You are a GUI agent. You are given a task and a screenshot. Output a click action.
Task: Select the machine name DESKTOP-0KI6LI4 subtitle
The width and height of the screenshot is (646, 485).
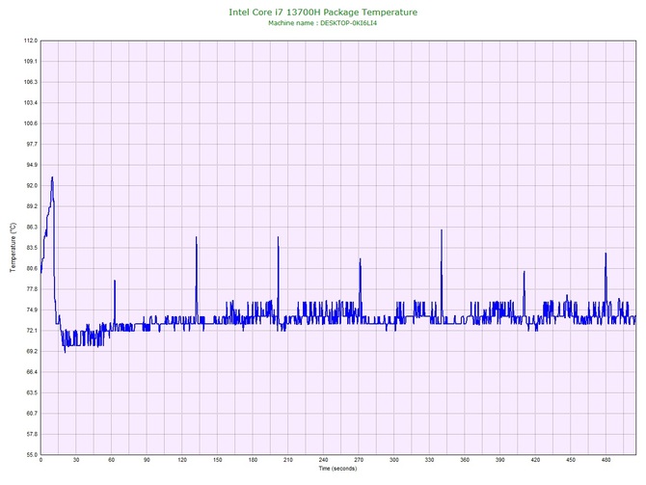(x=323, y=23)
